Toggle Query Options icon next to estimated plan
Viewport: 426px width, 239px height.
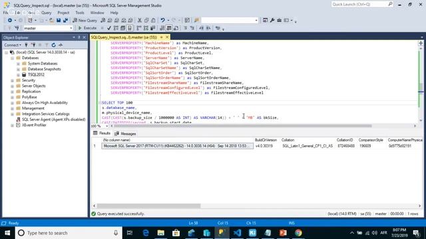click(x=122, y=28)
